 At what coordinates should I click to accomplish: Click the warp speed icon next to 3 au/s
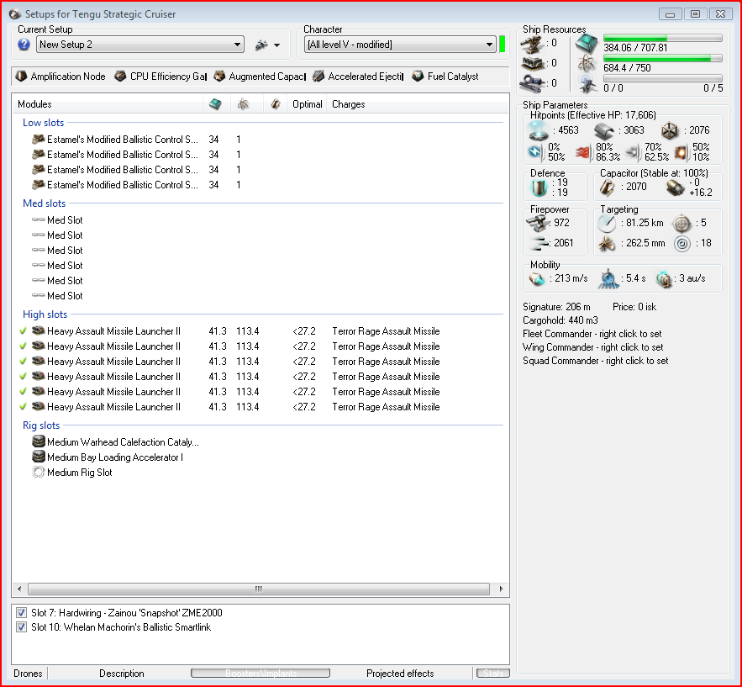pos(664,279)
